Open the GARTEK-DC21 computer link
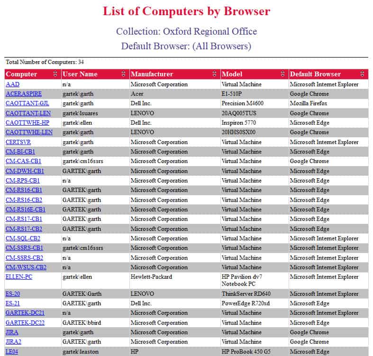Image resolution: width=373 pixels, height=356 pixels. (x=25, y=313)
